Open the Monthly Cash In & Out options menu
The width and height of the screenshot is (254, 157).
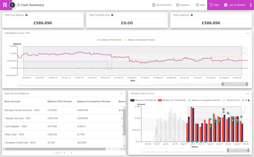[x=247, y=93]
